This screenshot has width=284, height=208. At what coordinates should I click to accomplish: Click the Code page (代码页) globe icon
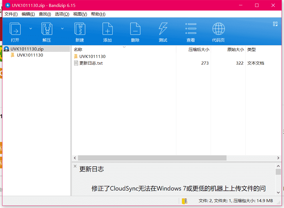tap(218, 29)
